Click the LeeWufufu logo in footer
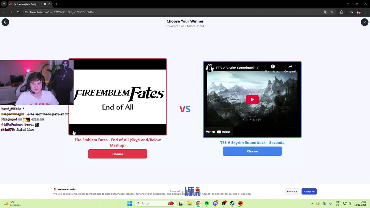370x208 pixels. pos(193,191)
